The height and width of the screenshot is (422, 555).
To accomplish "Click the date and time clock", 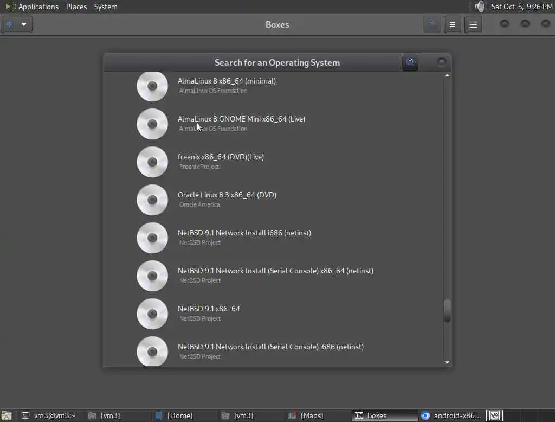I will click(x=522, y=7).
